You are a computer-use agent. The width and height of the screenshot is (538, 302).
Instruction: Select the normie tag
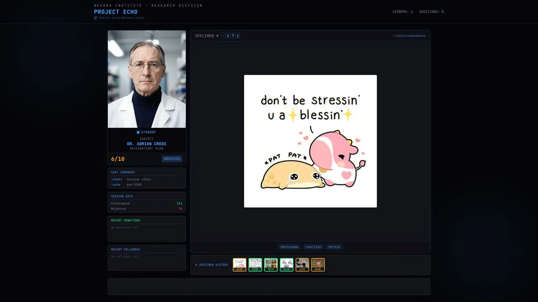click(334, 247)
